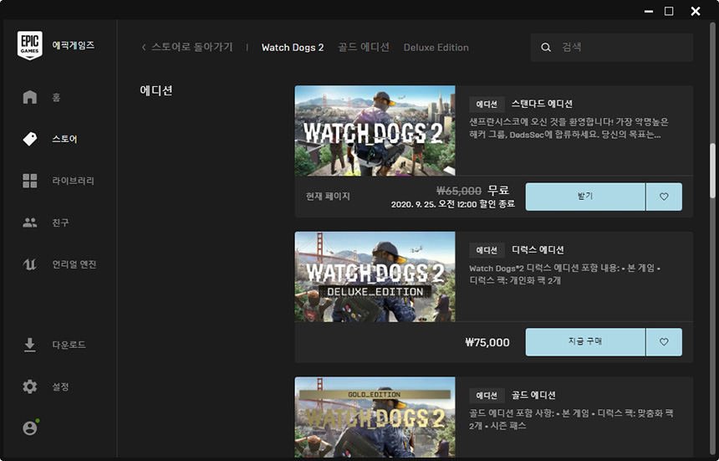This screenshot has height=461, width=719.
Task: Open the Home icon in sidebar
Action: tap(30, 97)
